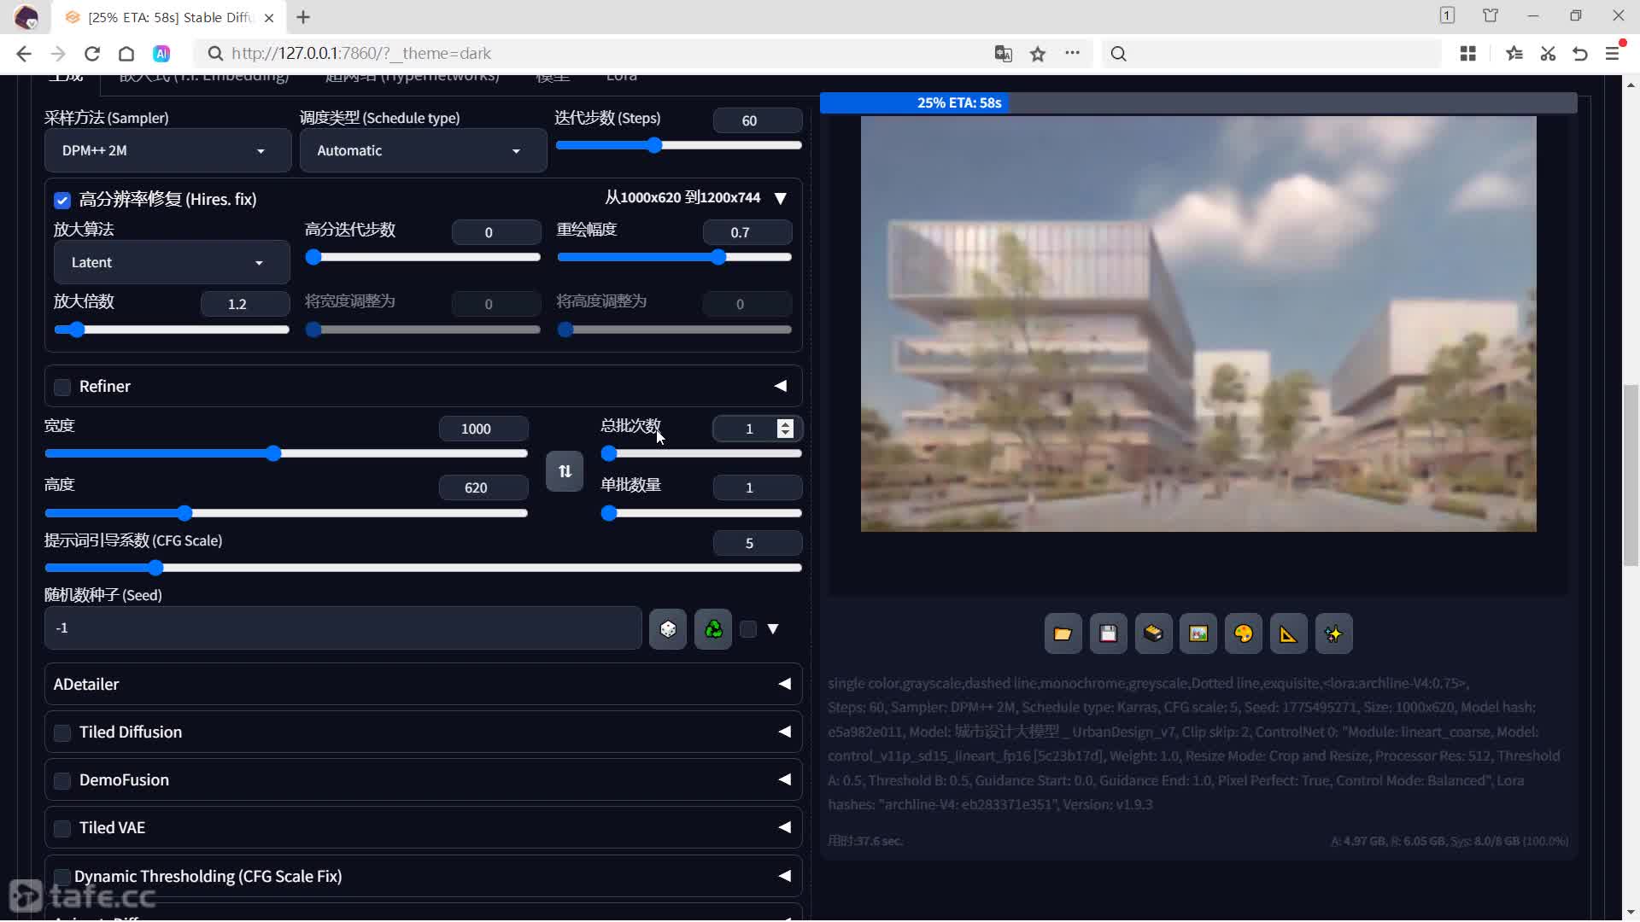
Task: Reload the page with refresh icon
Action: [x=92, y=54]
